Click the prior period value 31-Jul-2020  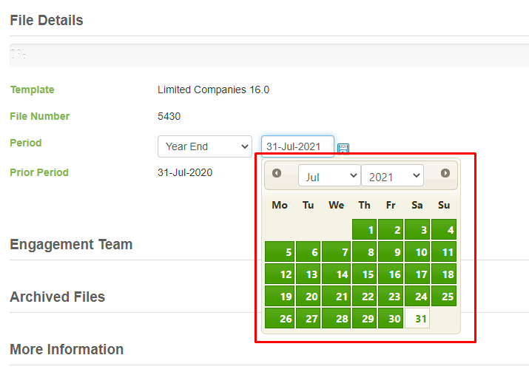[x=185, y=172]
